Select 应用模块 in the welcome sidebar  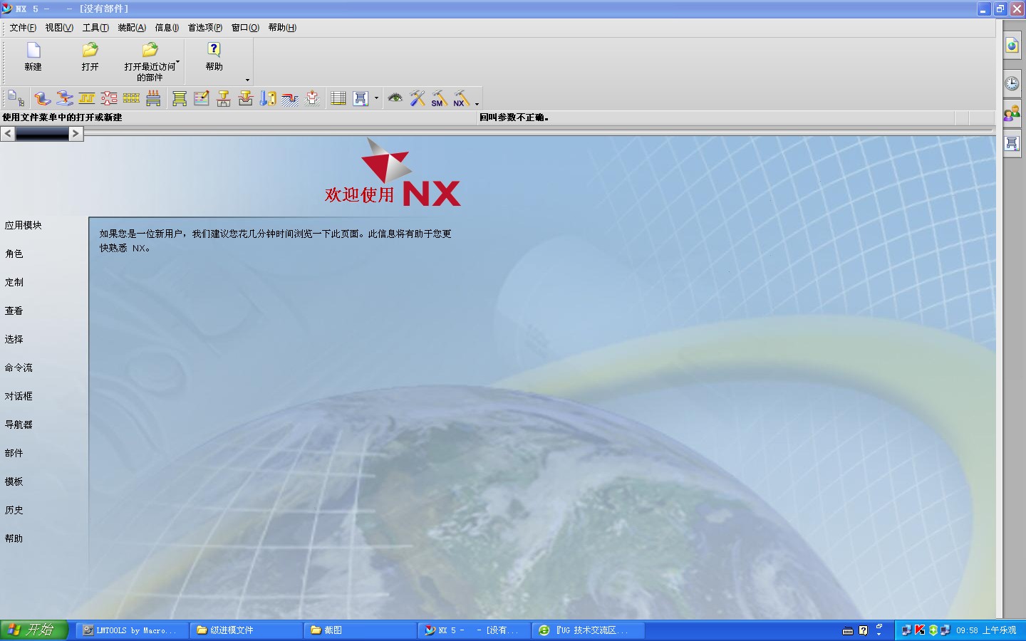pos(24,225)
